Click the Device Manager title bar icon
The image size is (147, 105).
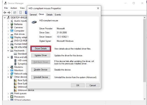pos(5,3)
